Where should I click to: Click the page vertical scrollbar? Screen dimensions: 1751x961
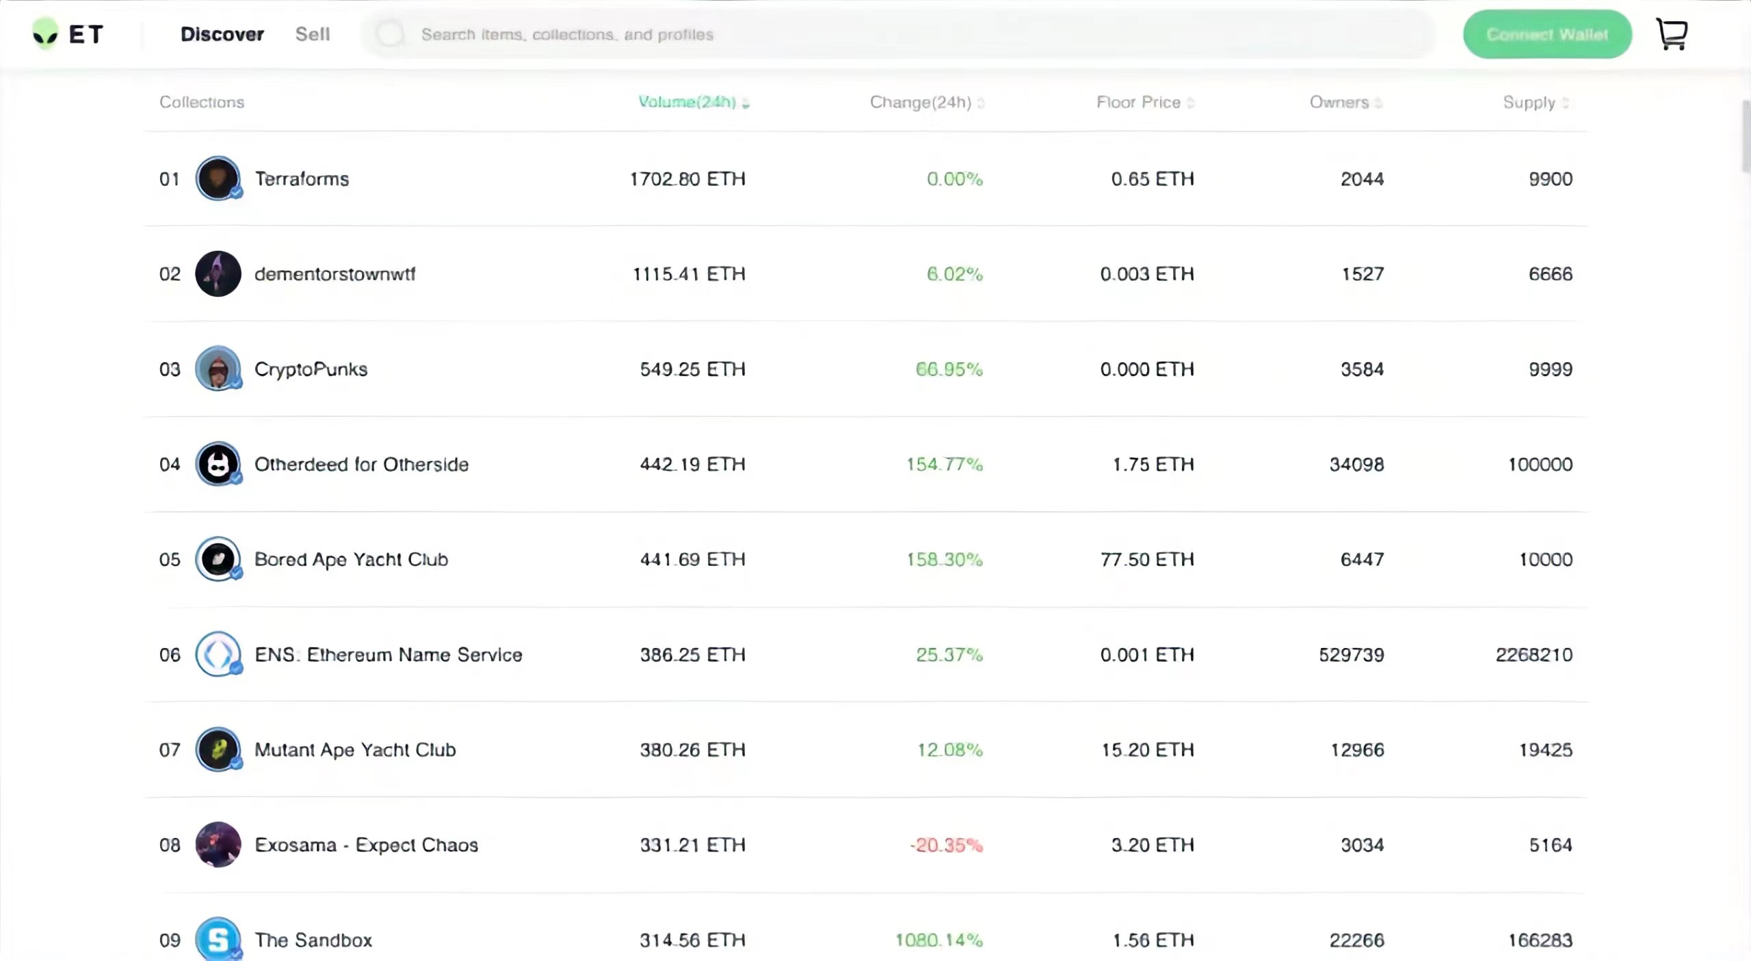(x=1746, y=137)
